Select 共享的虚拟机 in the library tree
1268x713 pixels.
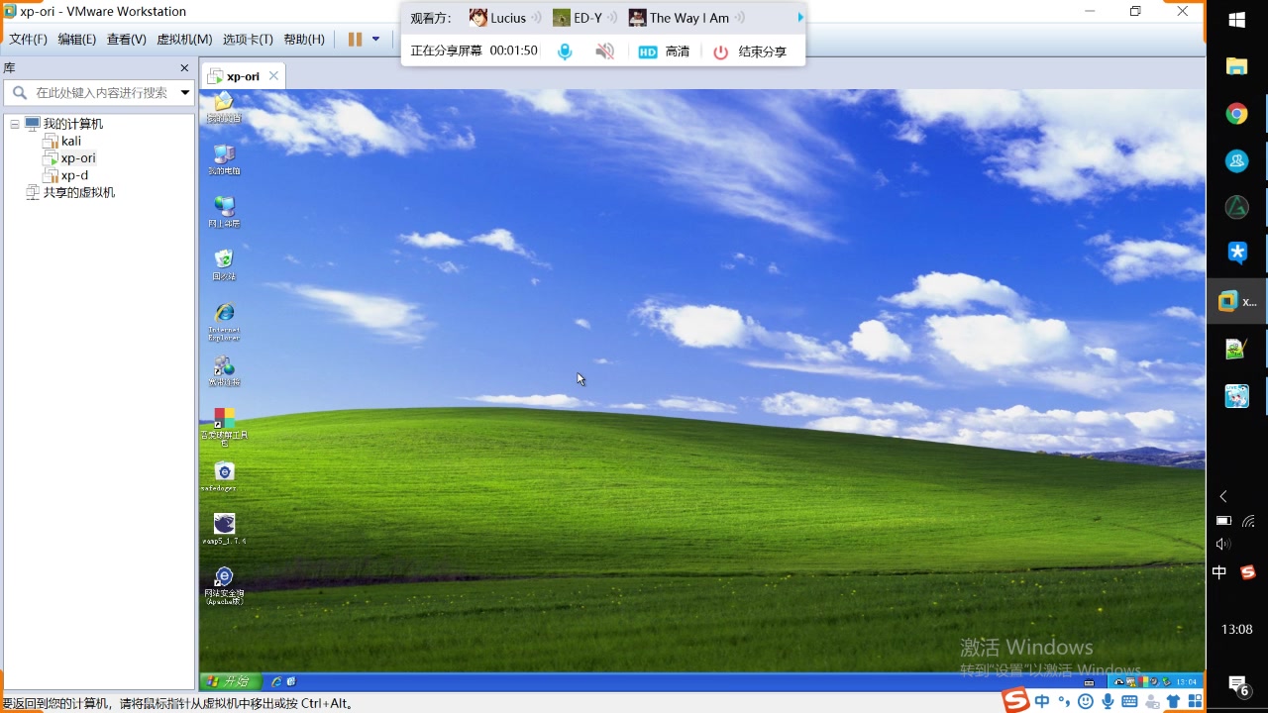click(79, 192)
